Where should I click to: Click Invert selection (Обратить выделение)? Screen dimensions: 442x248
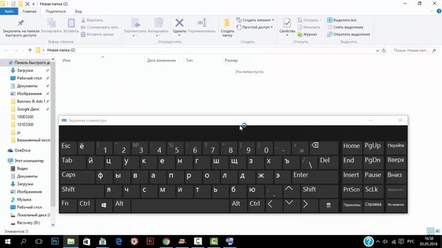click(348, 34)
